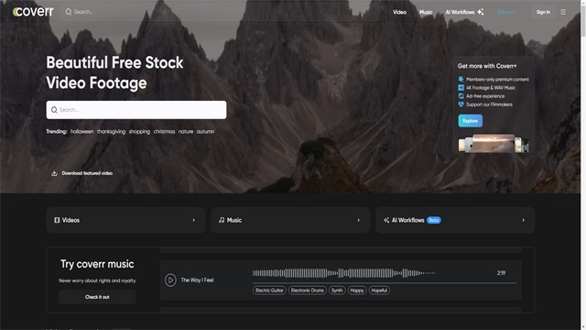The width and height of the screenshot is (586, 330).
Task: Play The Way I Feel track
Action: tap(170, 280)
